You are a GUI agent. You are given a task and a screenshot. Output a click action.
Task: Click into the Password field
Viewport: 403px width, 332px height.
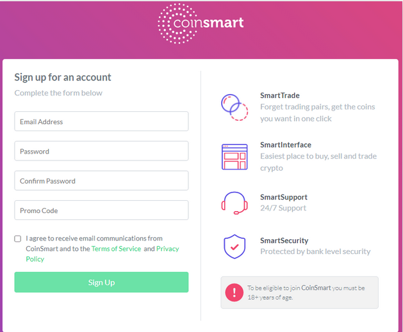(101, 151)
